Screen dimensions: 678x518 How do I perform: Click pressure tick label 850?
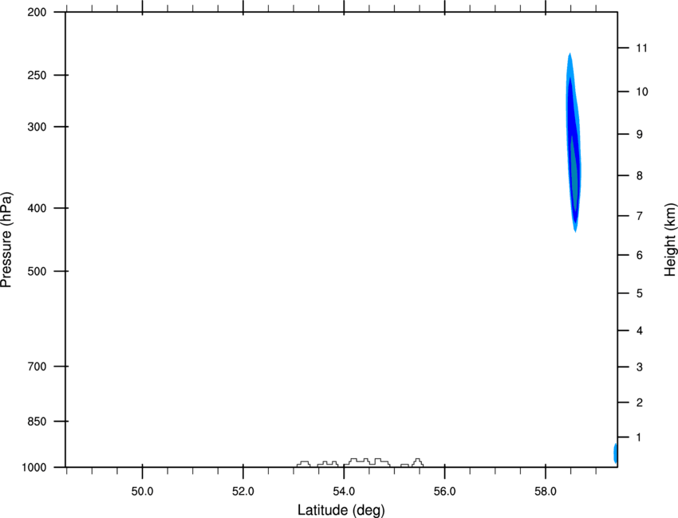(x=37, y=422)
